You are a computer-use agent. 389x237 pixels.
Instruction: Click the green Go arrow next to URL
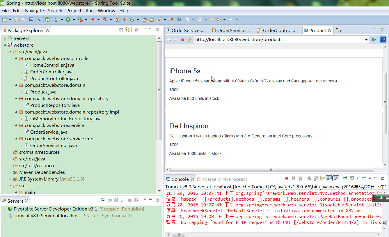click(x=374, y=40)
